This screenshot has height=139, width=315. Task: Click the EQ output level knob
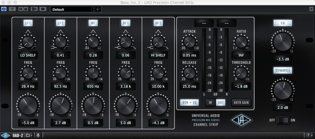[283, 42]
